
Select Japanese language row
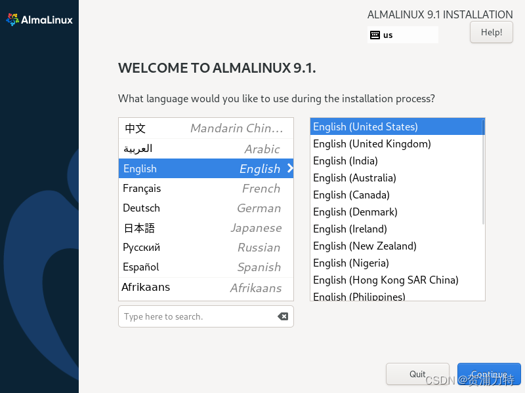point(206,228)
